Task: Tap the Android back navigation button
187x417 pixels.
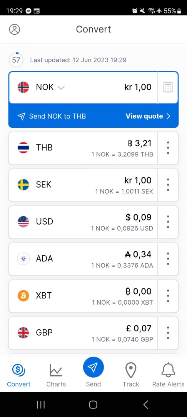Action: coord(145,405)
